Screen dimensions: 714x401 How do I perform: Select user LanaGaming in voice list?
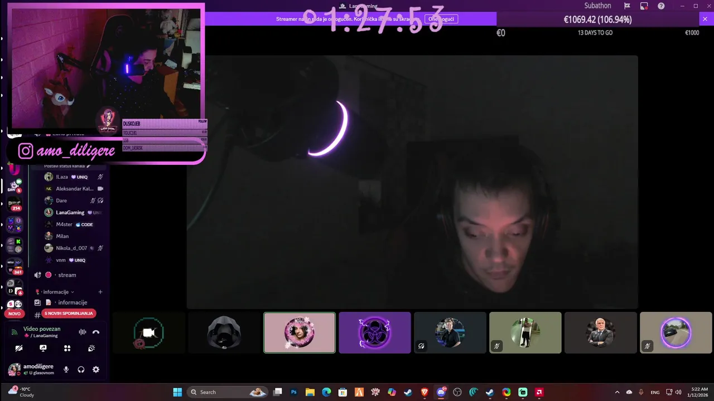[74, 213]
